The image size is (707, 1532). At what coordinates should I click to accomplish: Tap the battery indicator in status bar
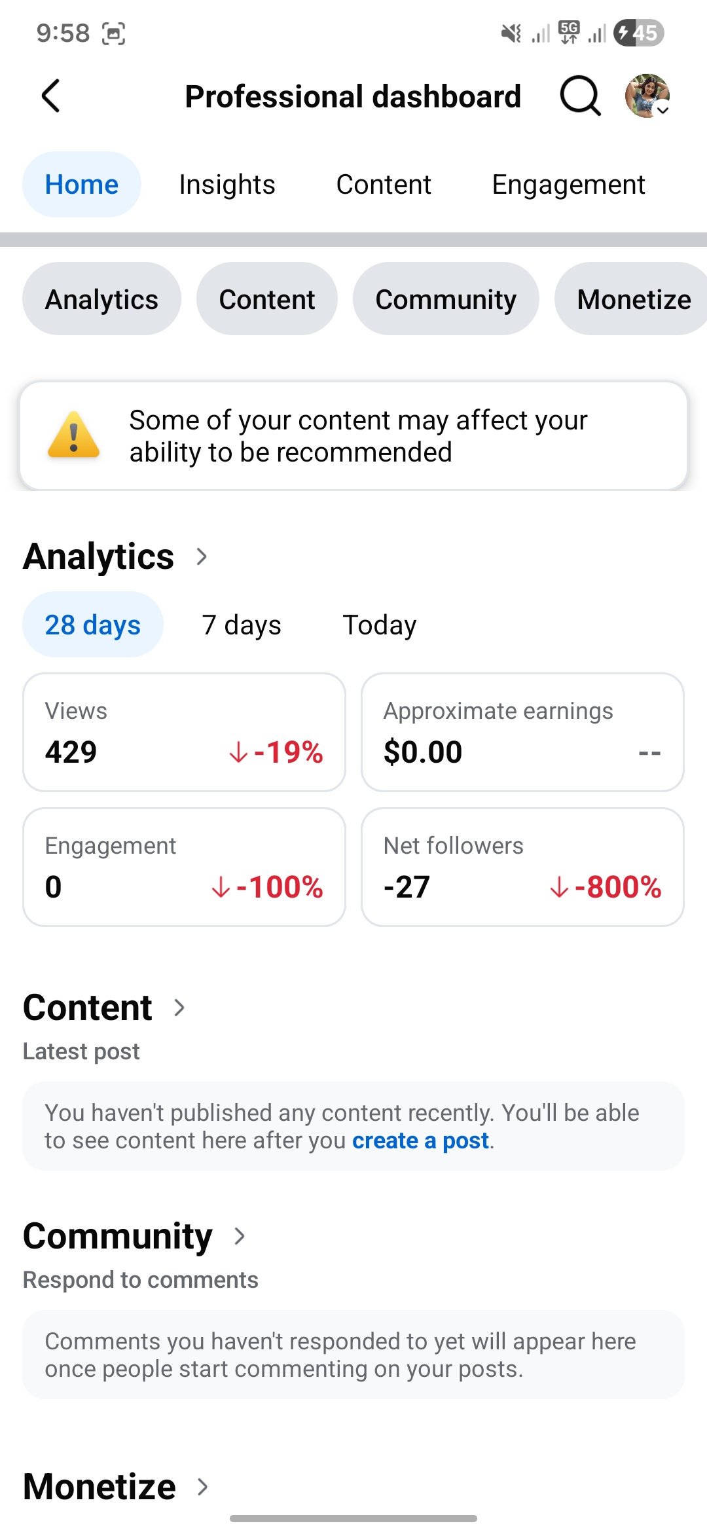coord(638,33)
